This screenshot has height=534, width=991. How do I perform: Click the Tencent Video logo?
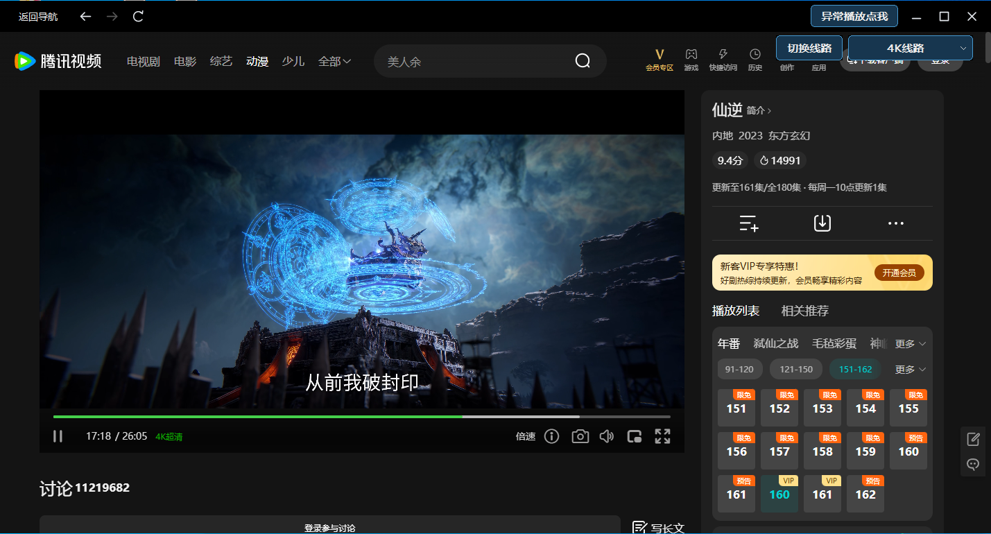pyautogui.click(x=58, y=61)
